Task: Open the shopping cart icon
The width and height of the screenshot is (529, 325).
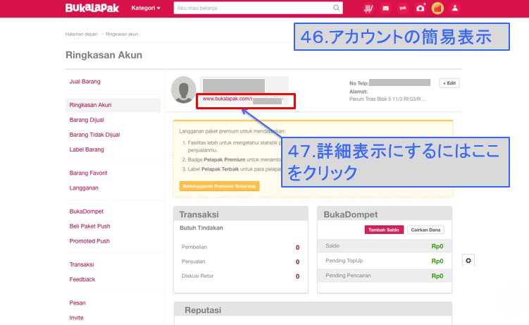Action: pyautogui.click(x=368, y=8)
